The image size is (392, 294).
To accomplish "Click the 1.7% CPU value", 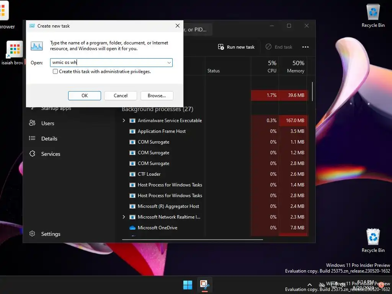I will coord(271,95).
